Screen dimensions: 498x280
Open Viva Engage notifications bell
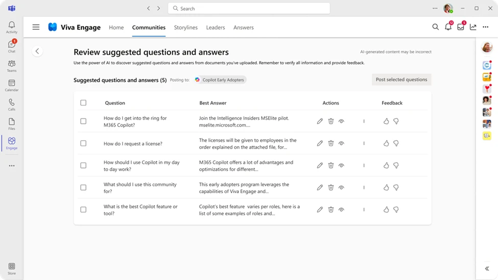(448, 27)
